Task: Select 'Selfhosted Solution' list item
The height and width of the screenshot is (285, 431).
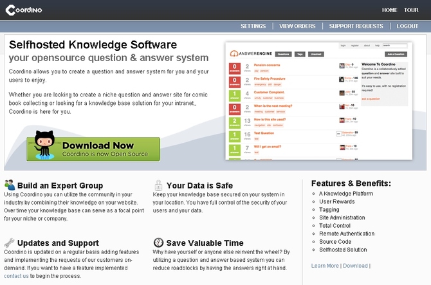Action: coord(343,250)
